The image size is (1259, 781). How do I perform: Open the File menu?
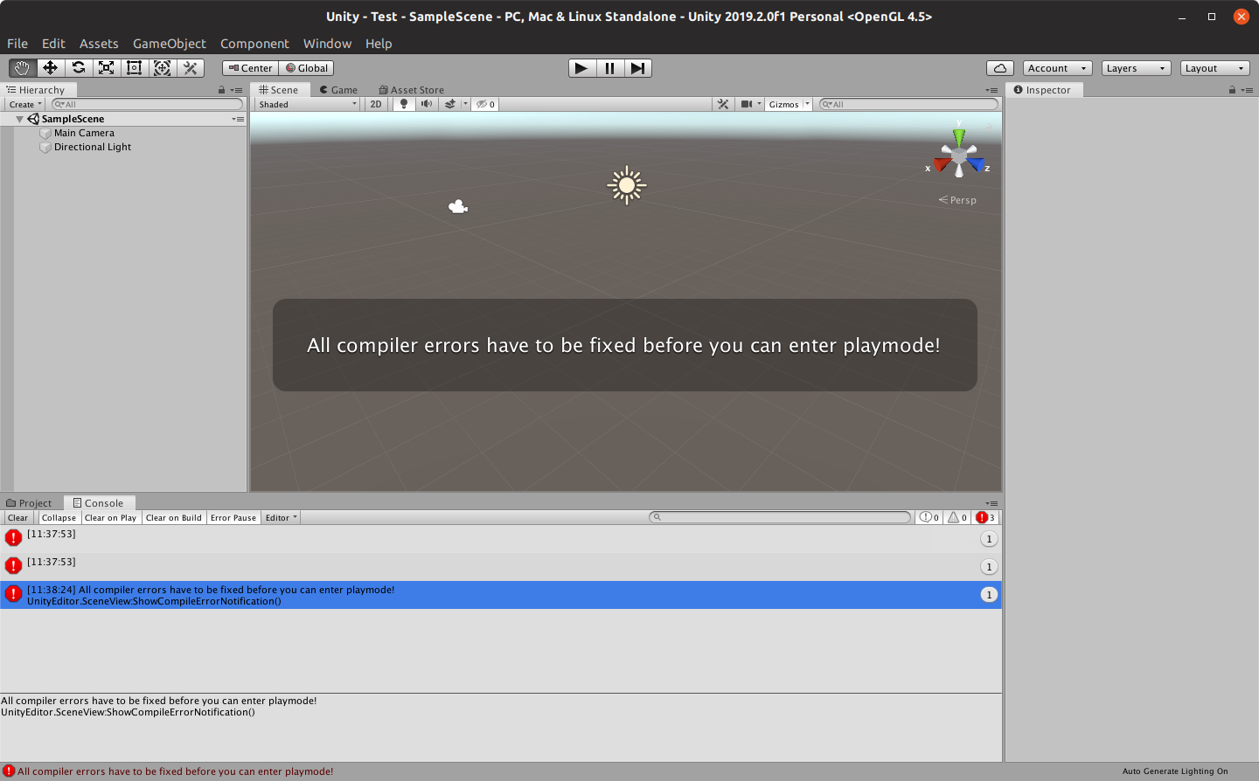tap(17, 44)
